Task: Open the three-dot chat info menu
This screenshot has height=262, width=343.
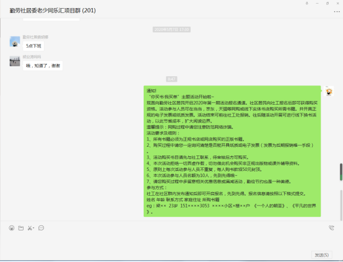Action: (337, 11)
